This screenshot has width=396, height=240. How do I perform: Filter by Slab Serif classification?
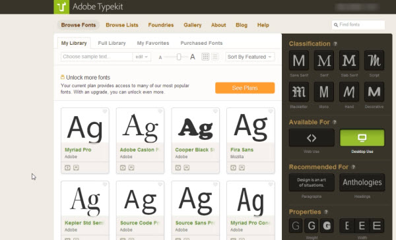[349, 60]
